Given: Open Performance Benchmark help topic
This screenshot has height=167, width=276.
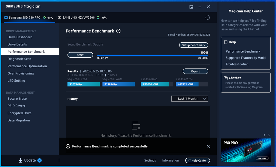Looking at the screenshot, I should click(243, 51).
